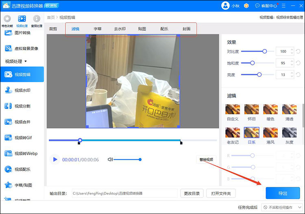Open 视频转Webp in the sidebar

tap(22, 154)
